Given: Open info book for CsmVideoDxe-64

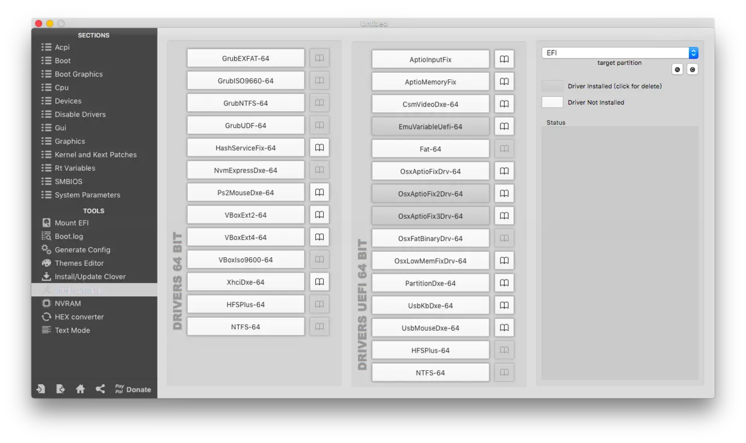Looking at the screenshot, I should [504, 104].
